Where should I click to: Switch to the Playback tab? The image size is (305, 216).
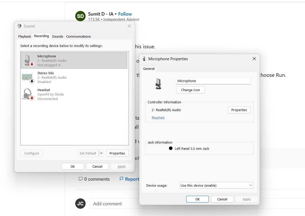pos(24,37)
